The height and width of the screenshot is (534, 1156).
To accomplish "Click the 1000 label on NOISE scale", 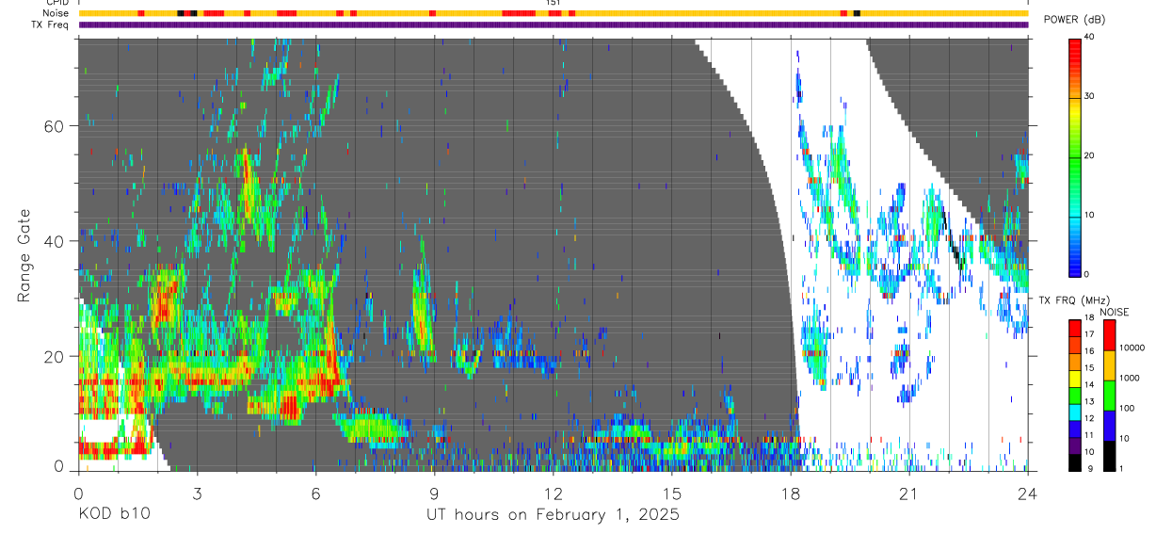I will pyautogui.click(x=1129, y=379).
